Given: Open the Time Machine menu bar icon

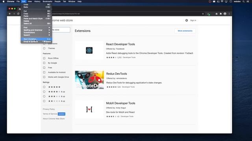Looking at the screenshot, I should coord(231,2).
